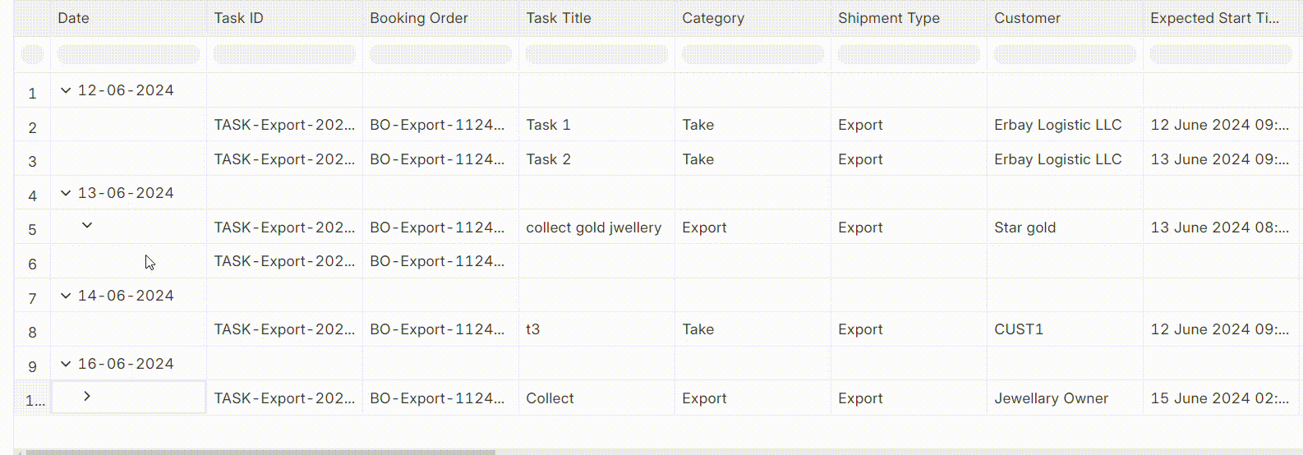The image size is (1303, 455).
Task: Collapse the 12-06-2024 date group
Action: 66,90
